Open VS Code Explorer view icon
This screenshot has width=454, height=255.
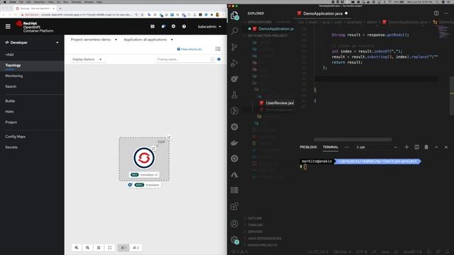pyautogui.click(x=235, y=16)
